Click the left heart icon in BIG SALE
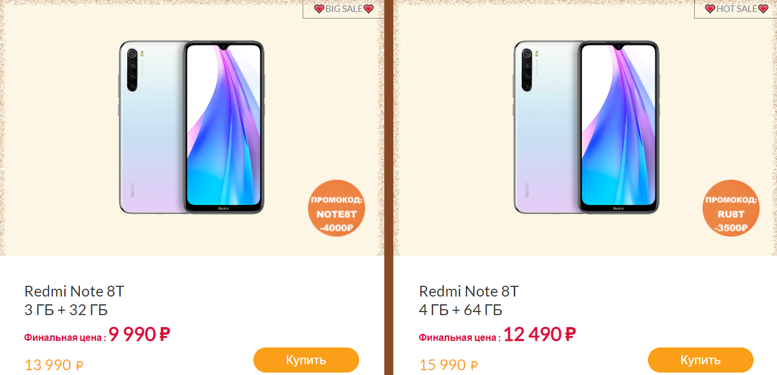 (x=319, y=9)
